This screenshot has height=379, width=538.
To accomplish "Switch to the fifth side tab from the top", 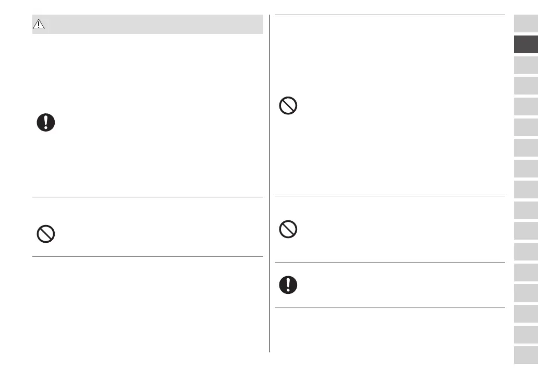I will (525, 106).
